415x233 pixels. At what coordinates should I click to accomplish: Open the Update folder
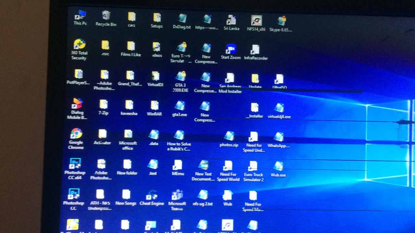pyautogui.click(x=255, y=82)
